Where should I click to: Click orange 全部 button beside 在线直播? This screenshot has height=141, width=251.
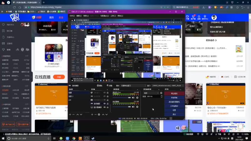(x=59, y=77)
